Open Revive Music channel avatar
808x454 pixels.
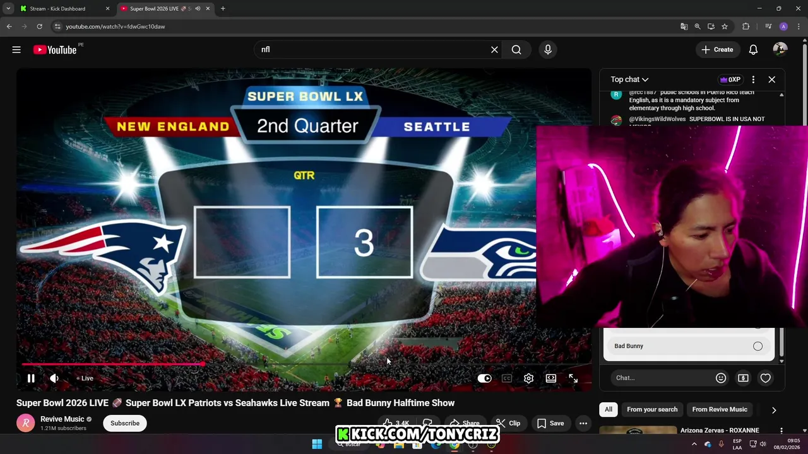25,423
